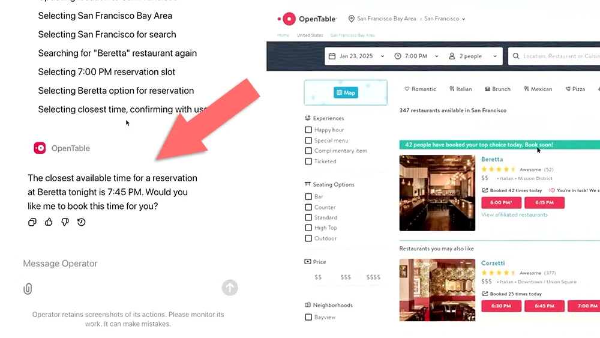Click the Corzetti restaurant photo

(x=437, y=290)
